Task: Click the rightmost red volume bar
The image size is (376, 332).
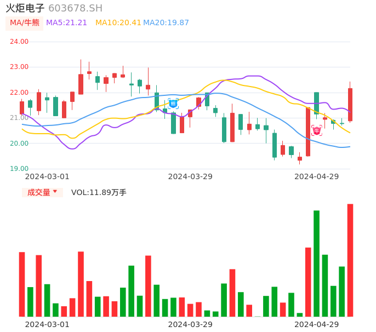Action: 350,260
